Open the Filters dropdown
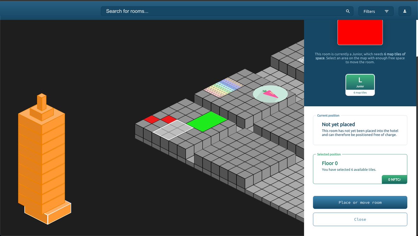The width and height of the screenshot is (418, 236). click(x=376, y=11)
